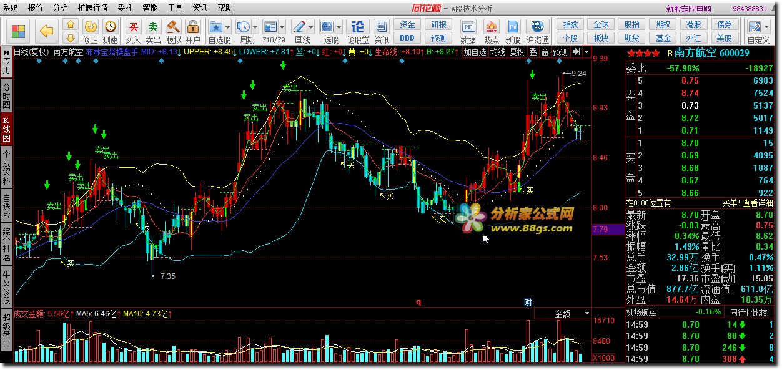Click the up arrow toolbar button
782x370 pixels.
coord(71,26)
